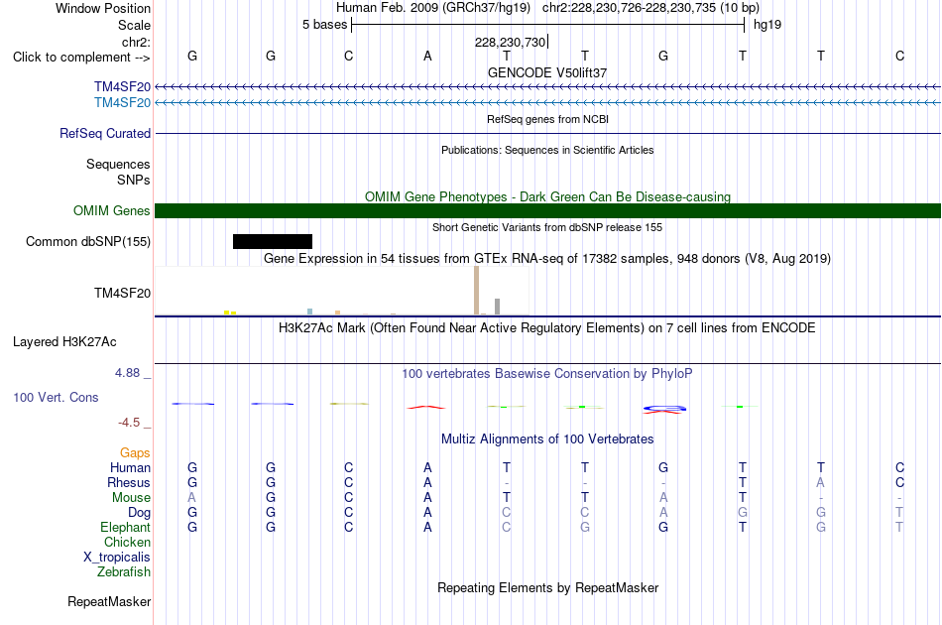This screenshot has width=942, height=625.
Task: Open the GTEx Gene Expression in 54 tissues title
Action: [x=547, y=258]
